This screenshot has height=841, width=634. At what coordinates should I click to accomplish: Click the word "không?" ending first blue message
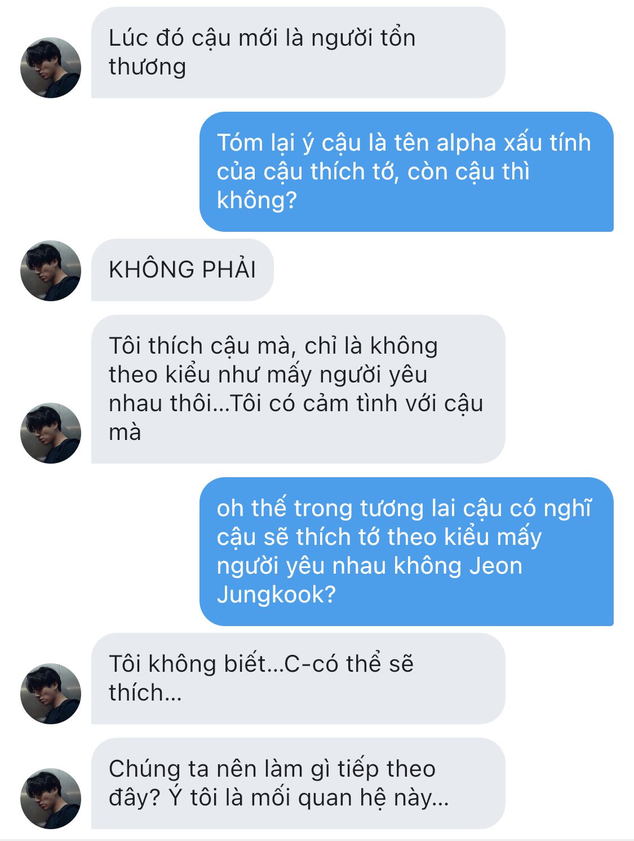[257, 200]
